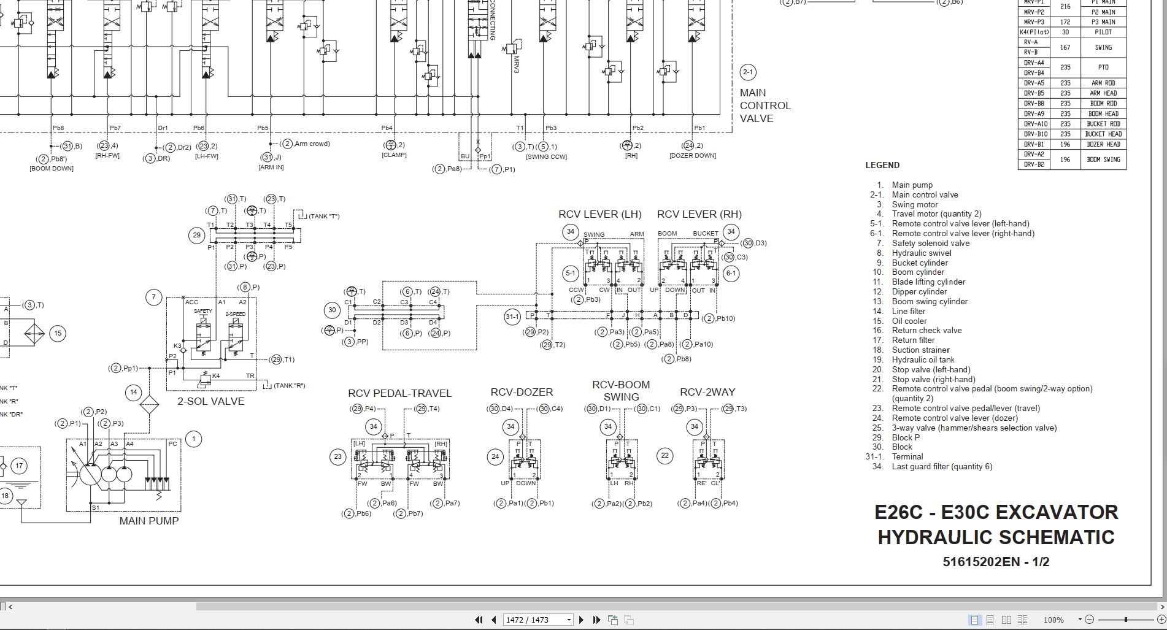Click the go to previous view icon

coord(613,620)
